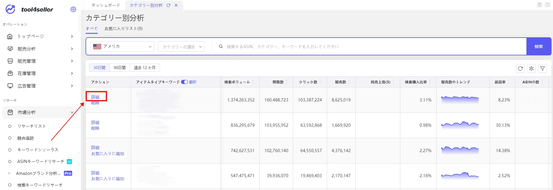Open キーワードシソーラス in the sidebar

[x=38, y=150]
